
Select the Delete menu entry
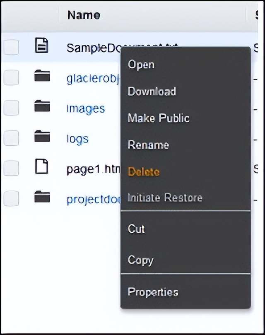[x=144, y=172]
